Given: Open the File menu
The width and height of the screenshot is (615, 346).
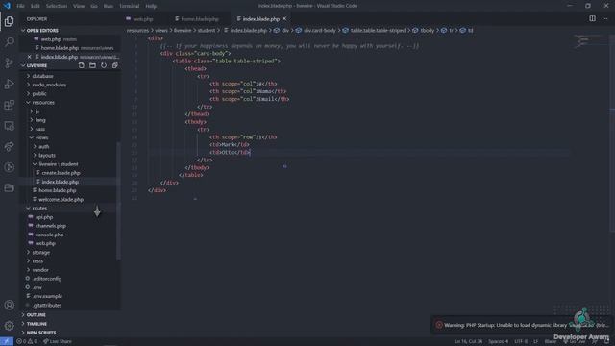Looking at the screenshot, I should tap(20, 6).
